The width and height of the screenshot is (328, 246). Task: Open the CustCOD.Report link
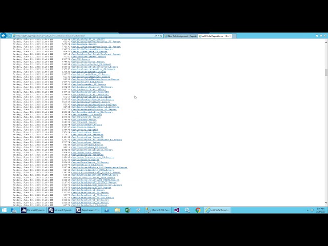(80, 59)
